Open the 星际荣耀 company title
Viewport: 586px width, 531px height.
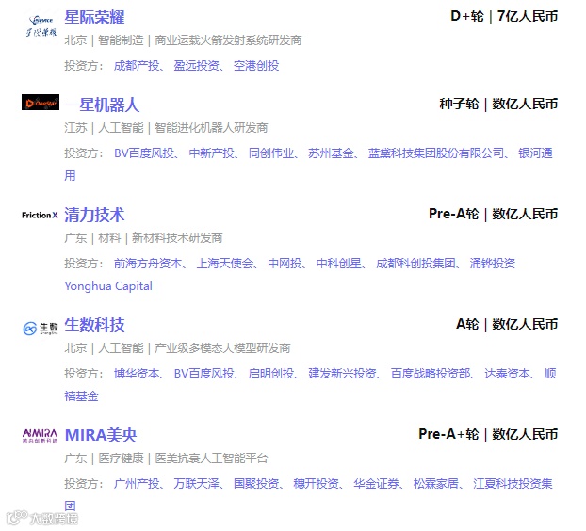[94, 17]
